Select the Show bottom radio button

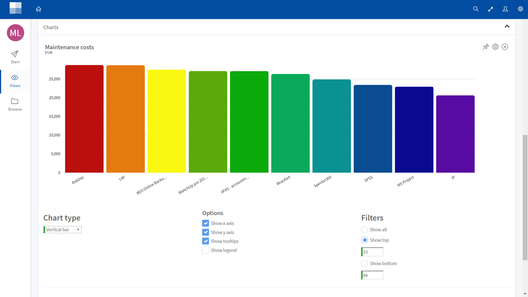point(364,263)
